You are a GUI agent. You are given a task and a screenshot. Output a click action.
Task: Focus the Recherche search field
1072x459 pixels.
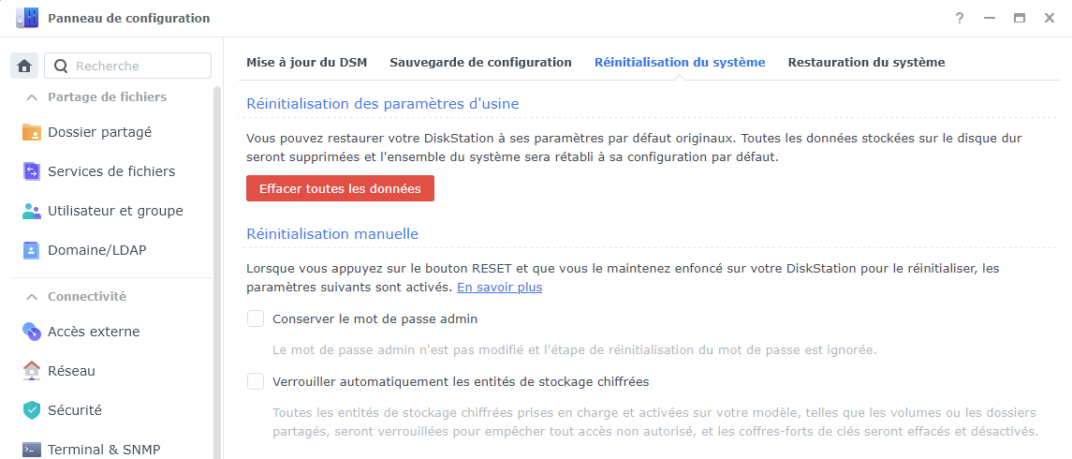128,66
